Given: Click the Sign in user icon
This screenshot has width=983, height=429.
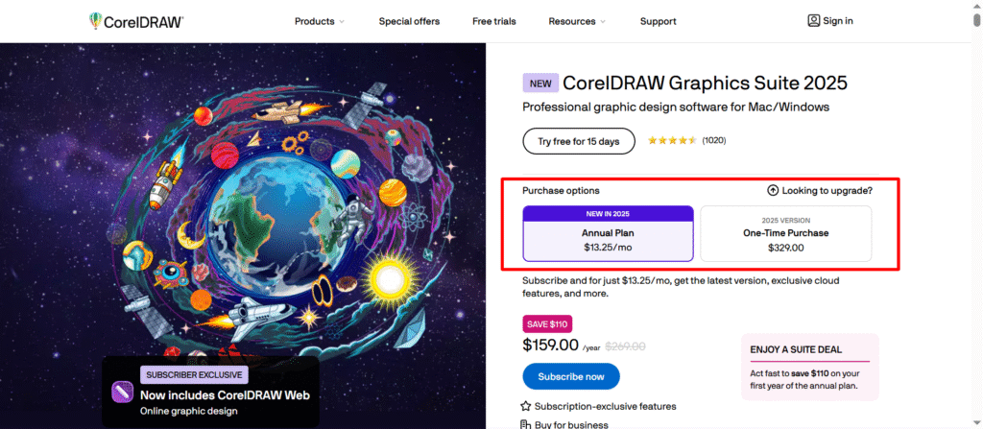Looking at the screenshot, I should [814, 21].
